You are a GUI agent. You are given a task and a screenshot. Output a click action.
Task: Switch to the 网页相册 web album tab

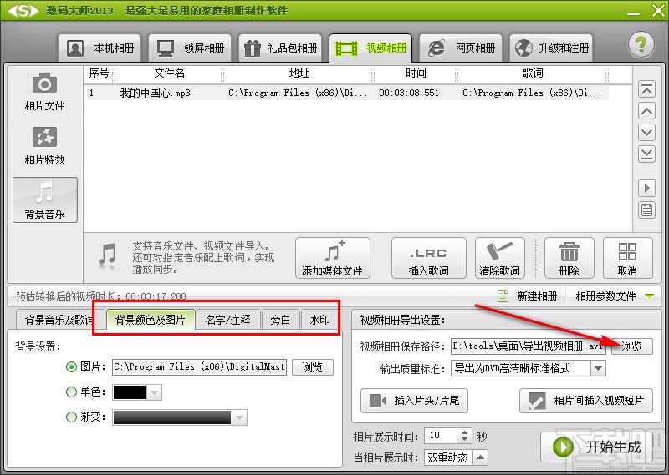click(461, 48)
